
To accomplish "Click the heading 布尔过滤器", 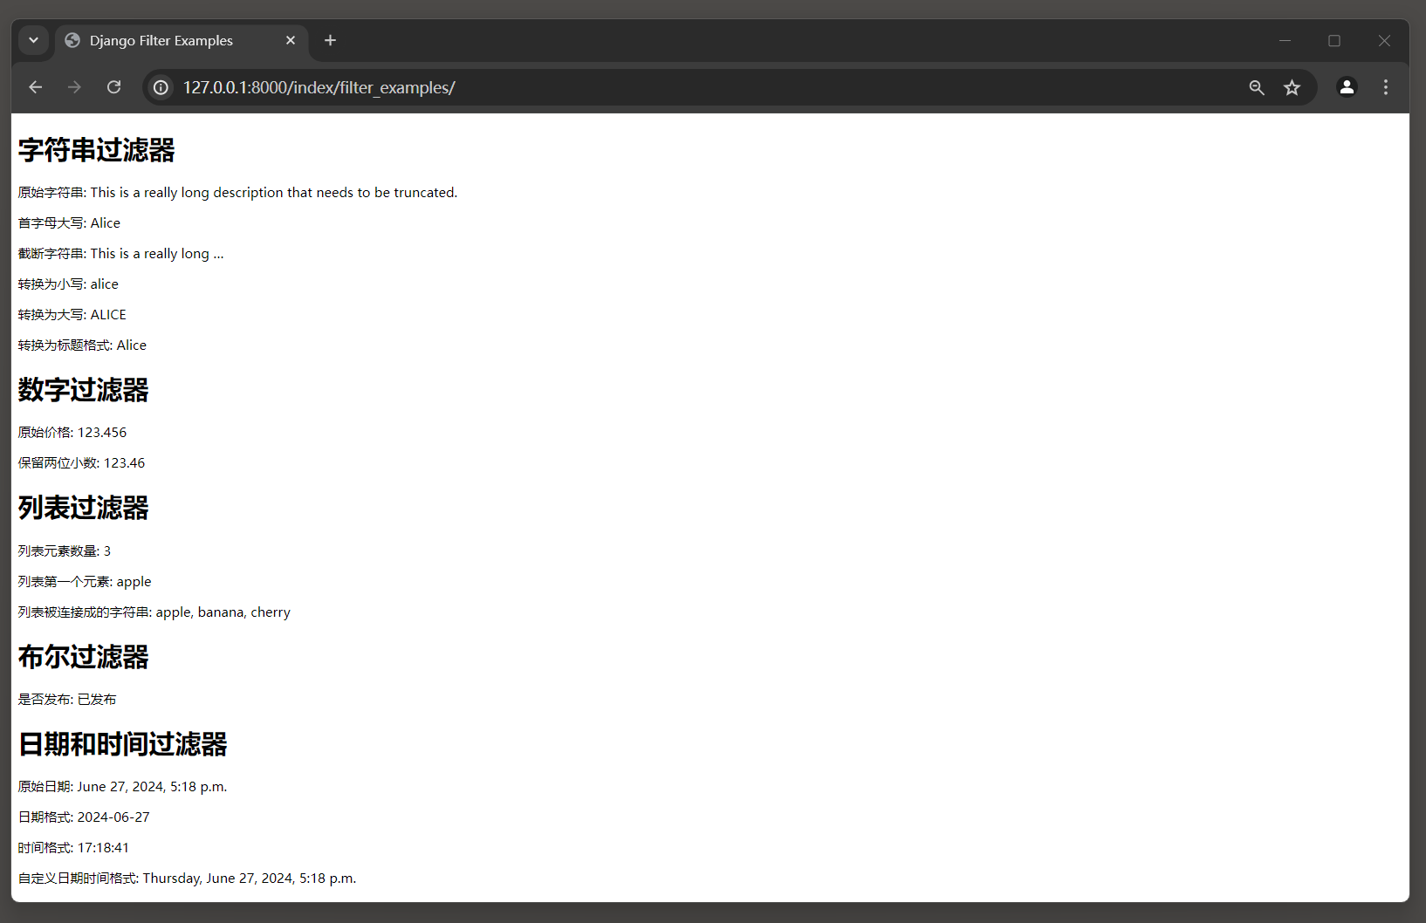I will [x=84, y=657].
